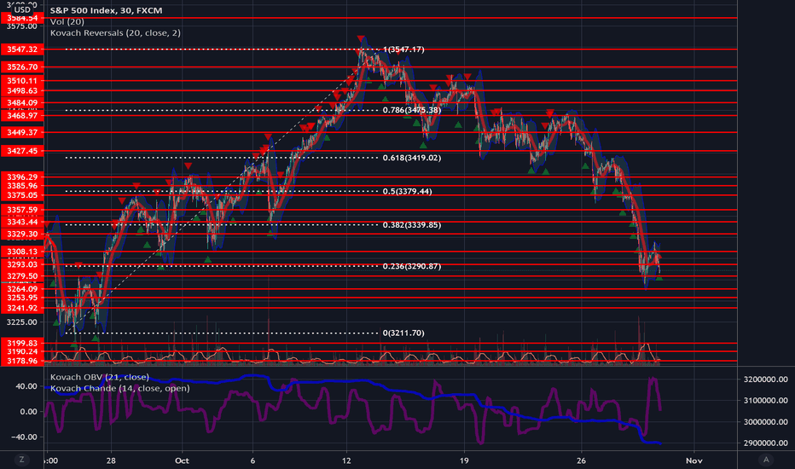Screen dimensions: 795x469
Task: Click the 3253.95 red price label
Action: [x=22, y=298]
